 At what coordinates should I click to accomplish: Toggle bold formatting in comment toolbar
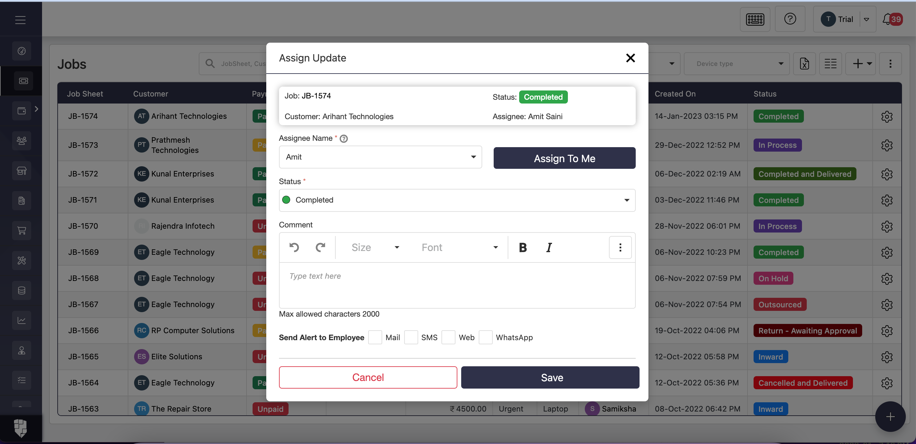click(522, 247)
